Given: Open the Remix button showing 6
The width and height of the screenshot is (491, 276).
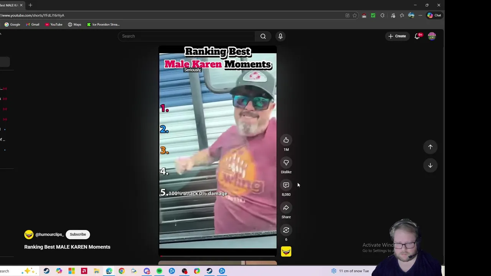Looking at the screenshot, I should (286, 230).
